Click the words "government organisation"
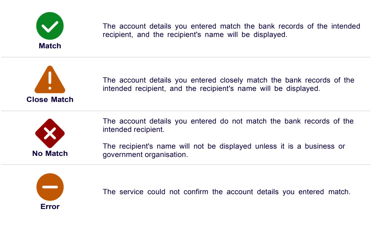372x226 pixels. pyautogui.click(x=145, y=155)
